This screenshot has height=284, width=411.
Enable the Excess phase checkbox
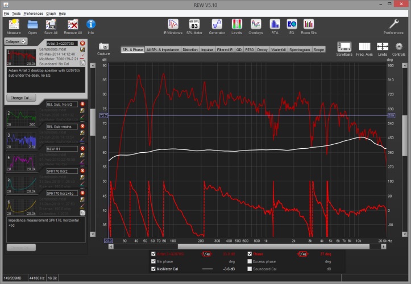250,261
